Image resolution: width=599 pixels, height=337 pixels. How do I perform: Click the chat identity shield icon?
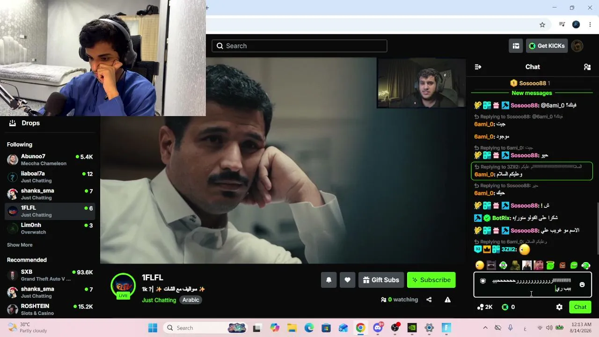(483, 281)
